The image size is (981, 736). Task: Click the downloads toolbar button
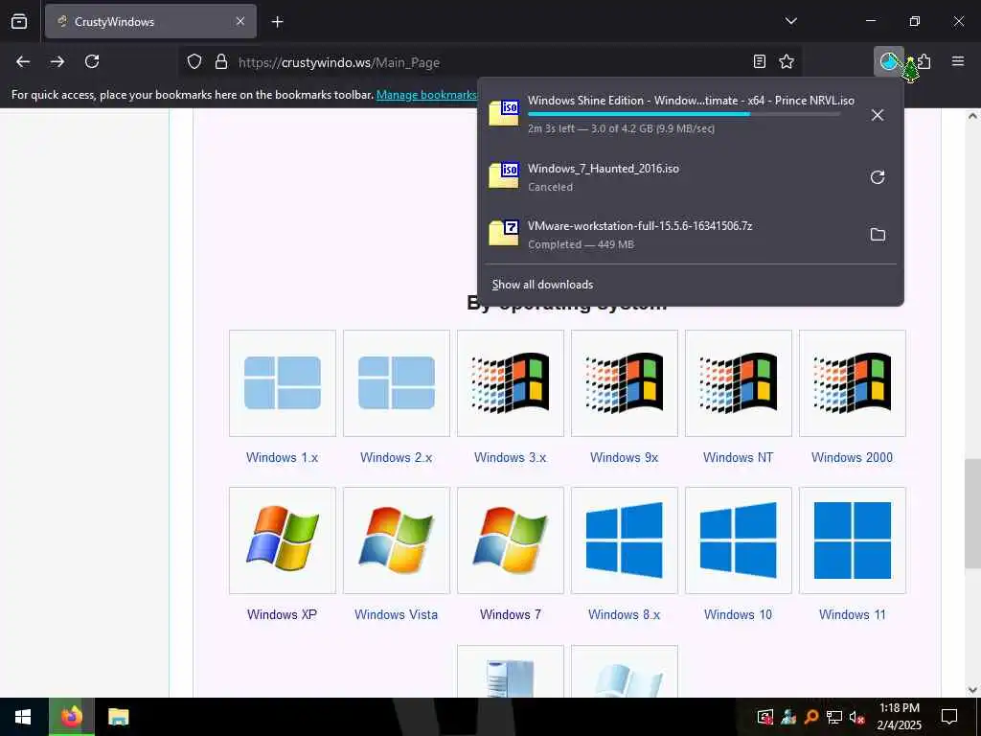click(888, 61)
